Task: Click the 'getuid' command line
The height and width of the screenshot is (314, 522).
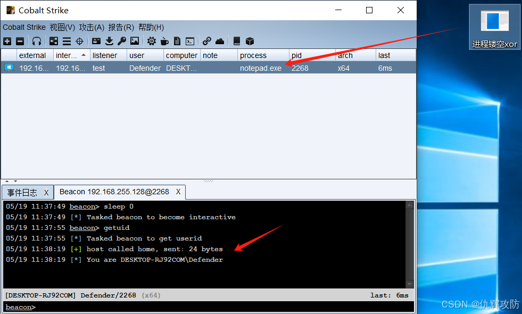Action: (68, 228)
